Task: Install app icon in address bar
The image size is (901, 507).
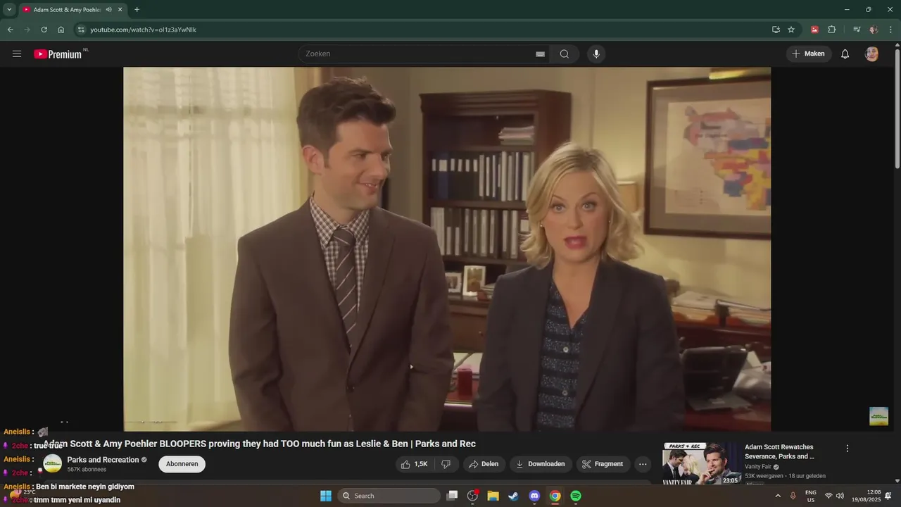Action: 776,30
